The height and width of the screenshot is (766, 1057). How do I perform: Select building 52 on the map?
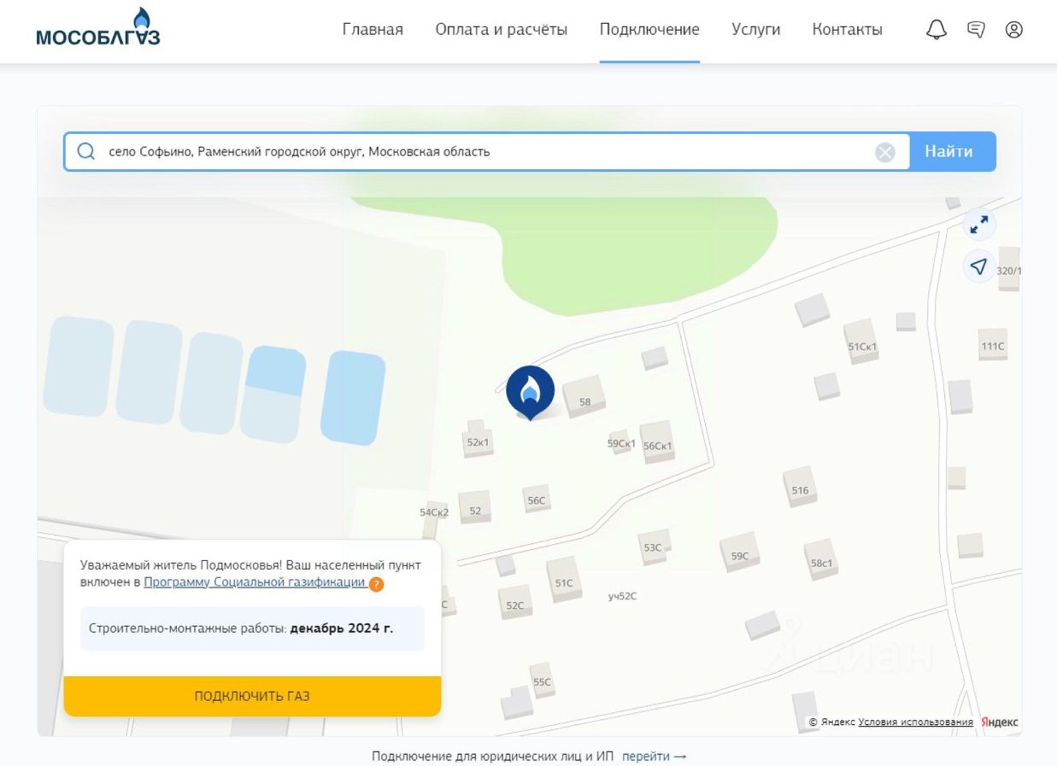[x=475, y=508]
